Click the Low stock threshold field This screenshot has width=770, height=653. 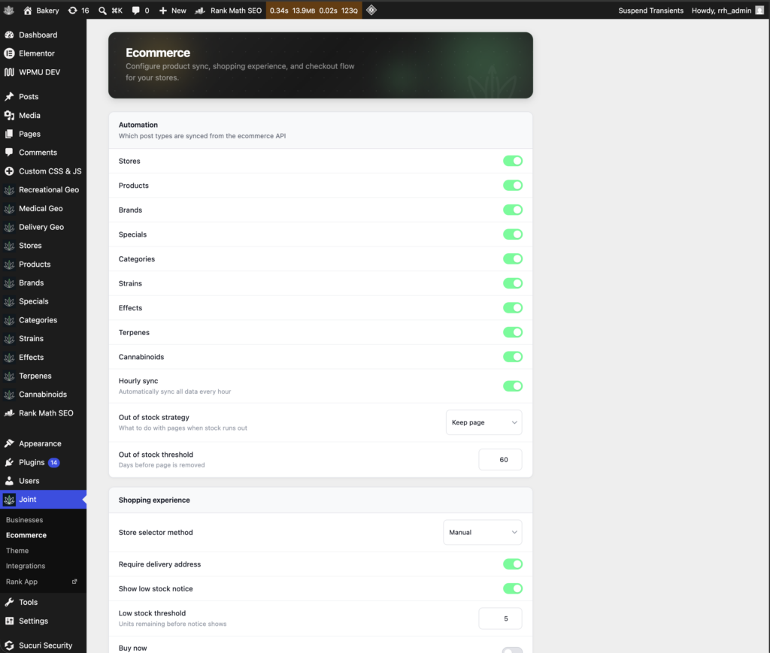tap(500, 618)
